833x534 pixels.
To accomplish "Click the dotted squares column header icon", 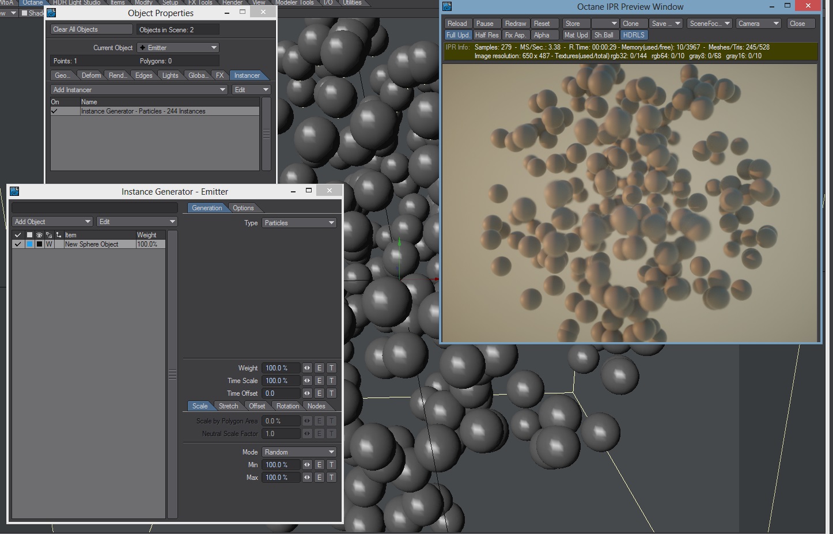I will coord(49,235).
